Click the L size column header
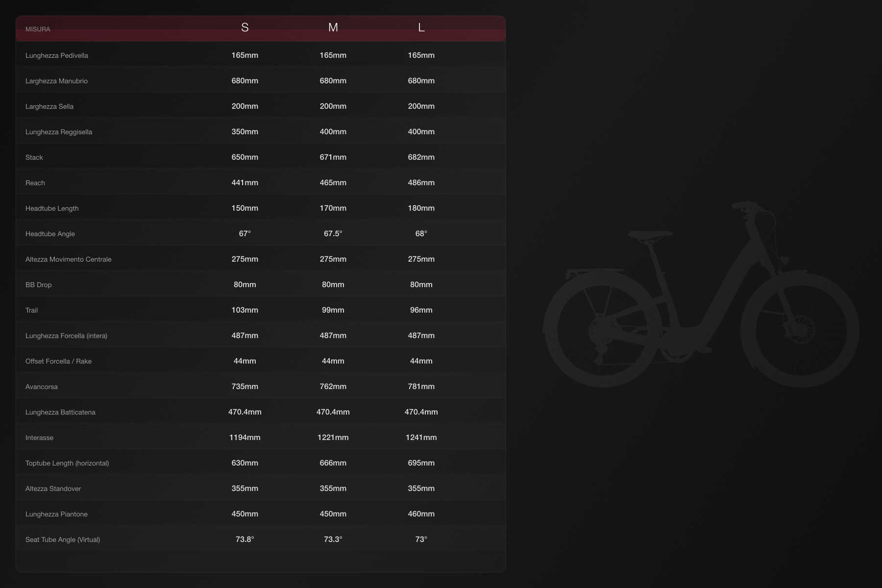The height and width of the screenshot is (588, 882). click(x=421, y=28)
